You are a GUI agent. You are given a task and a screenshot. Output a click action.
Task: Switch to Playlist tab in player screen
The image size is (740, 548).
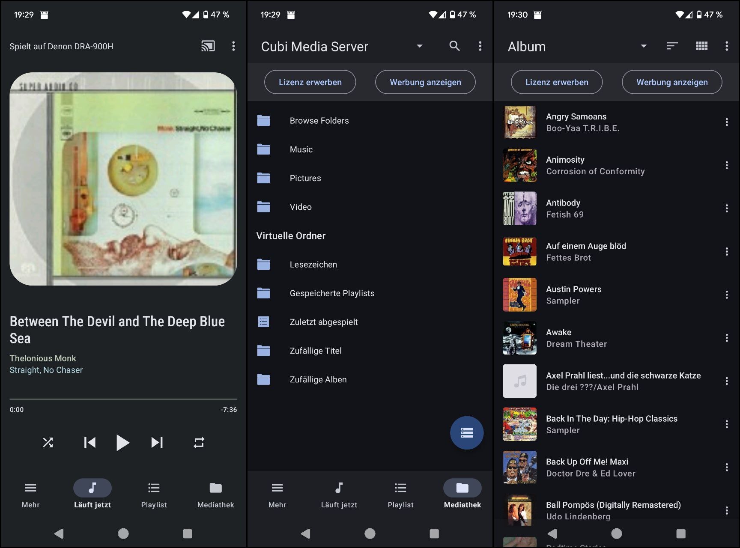pos(154,495)
